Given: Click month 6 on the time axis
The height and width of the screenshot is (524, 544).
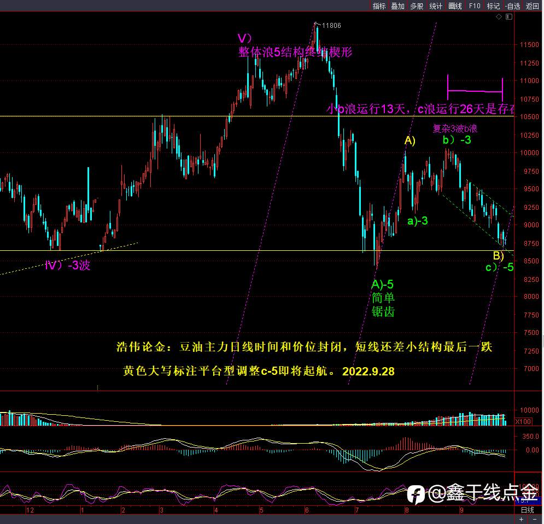Looking at the screenshot, I should tap(307, 510).
